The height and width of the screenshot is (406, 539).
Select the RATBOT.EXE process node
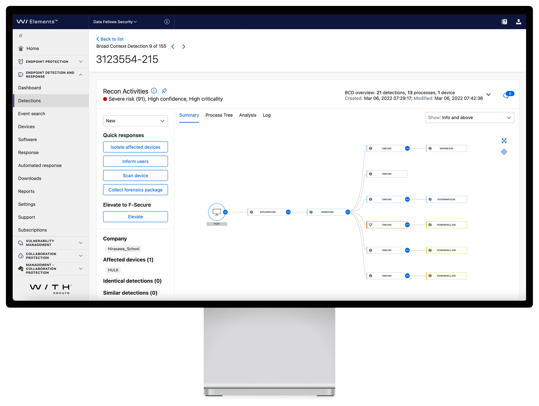pyautogui.click(x=327, y=212)
